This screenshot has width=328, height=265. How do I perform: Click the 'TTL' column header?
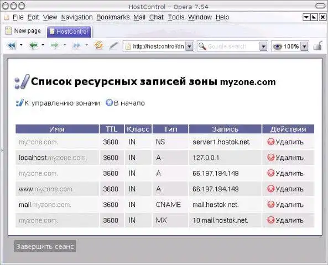(112, 129)
